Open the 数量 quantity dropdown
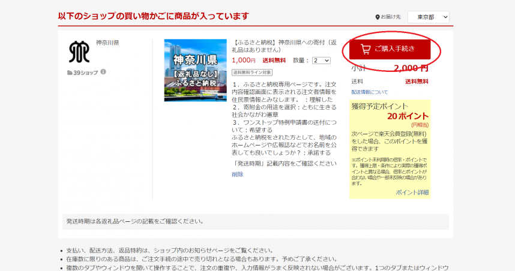This screenshot has height=271, width=515. click(x=321, y=61)
